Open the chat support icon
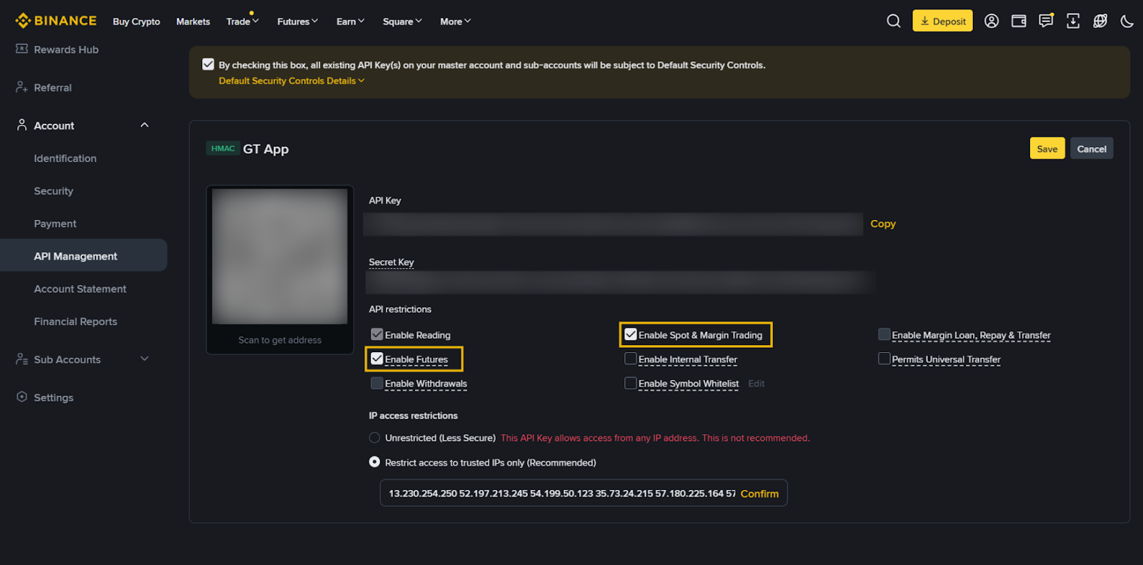 click(x=1046, y=21)
